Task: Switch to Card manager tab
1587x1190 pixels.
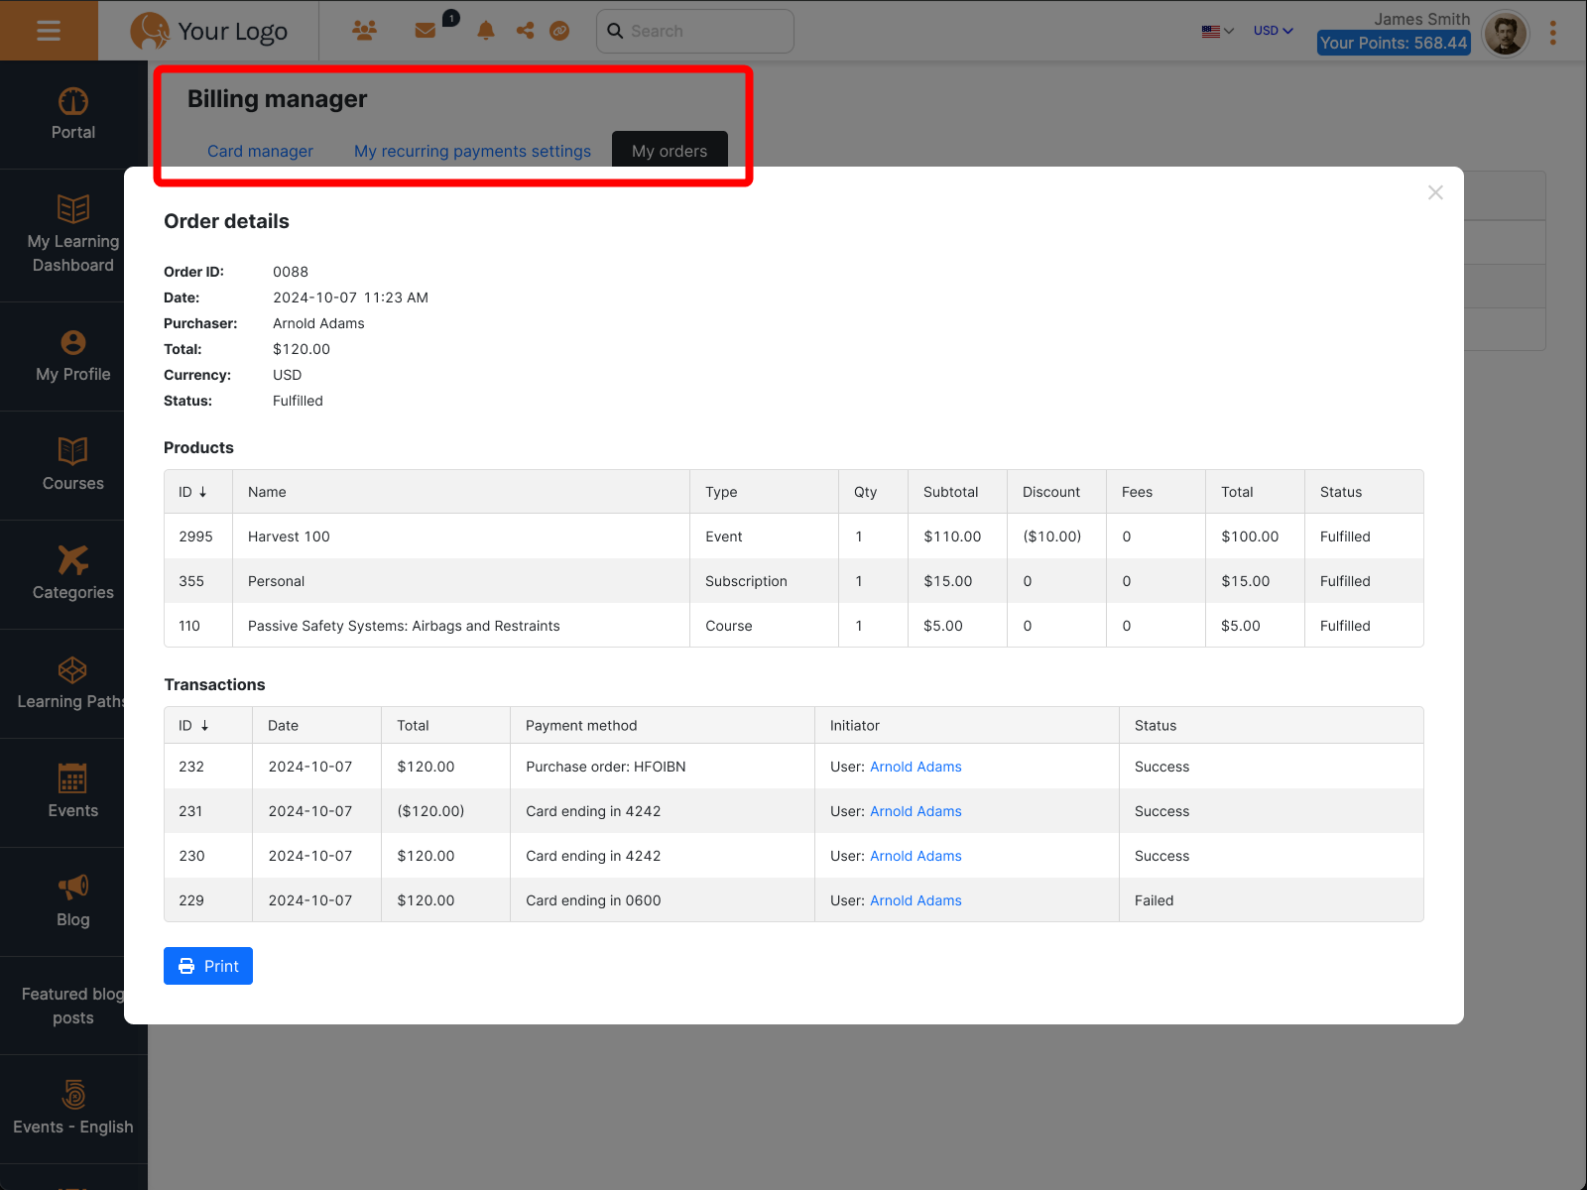Action: pos(260,151)
